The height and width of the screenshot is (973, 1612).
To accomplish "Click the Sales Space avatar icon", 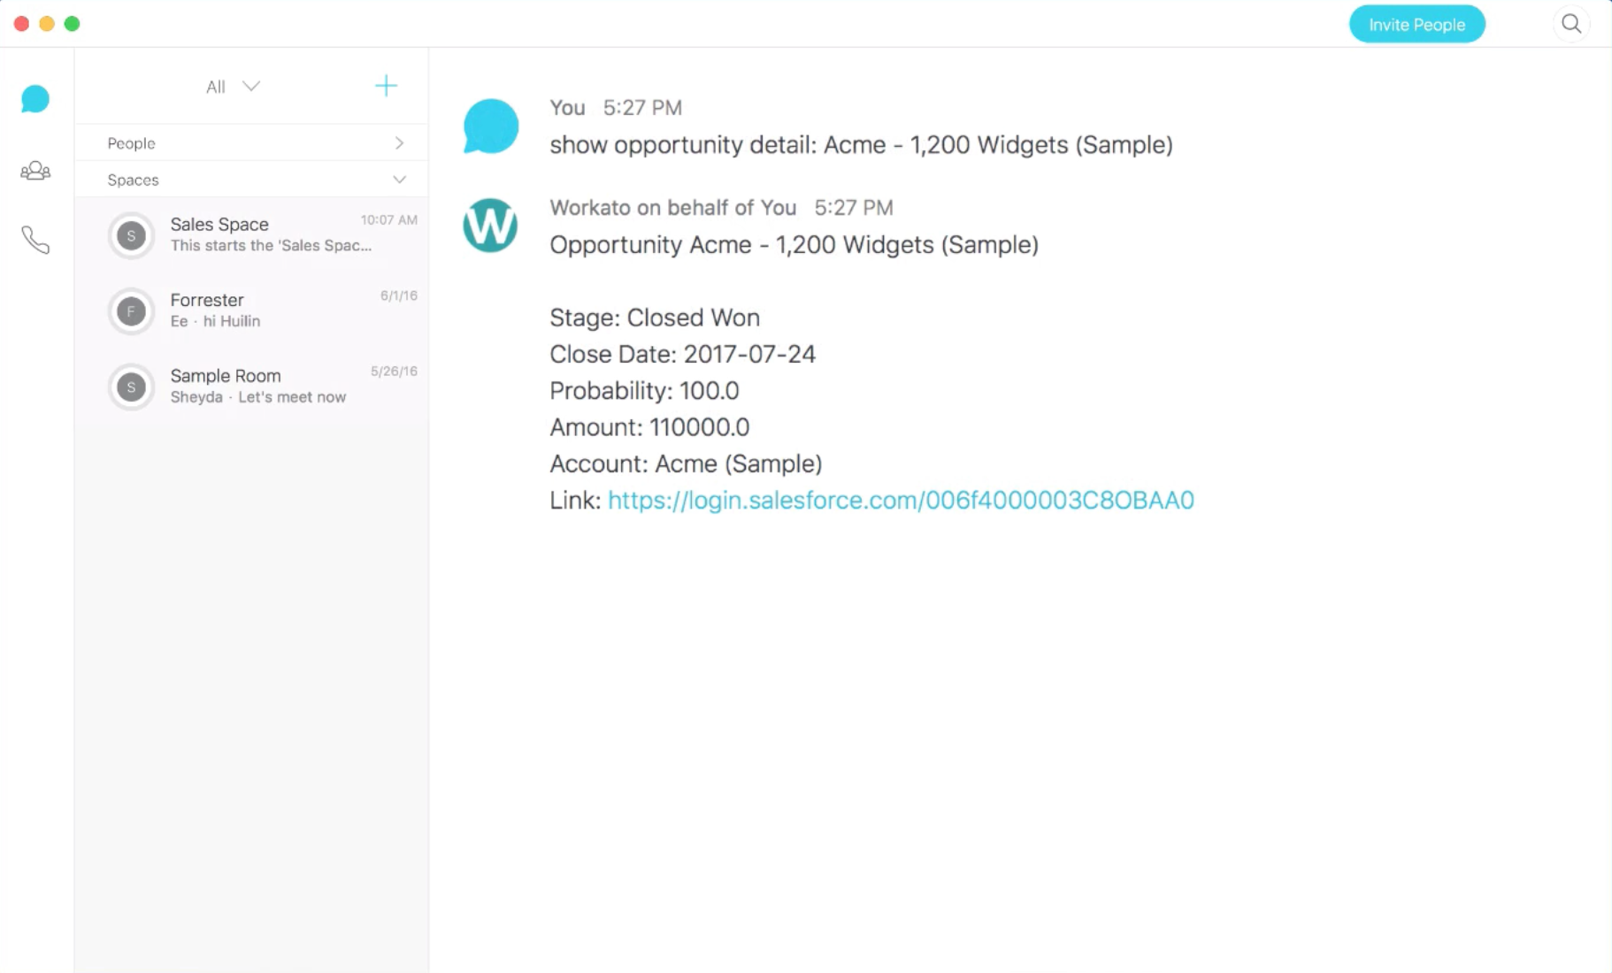I will click(131, 235).
